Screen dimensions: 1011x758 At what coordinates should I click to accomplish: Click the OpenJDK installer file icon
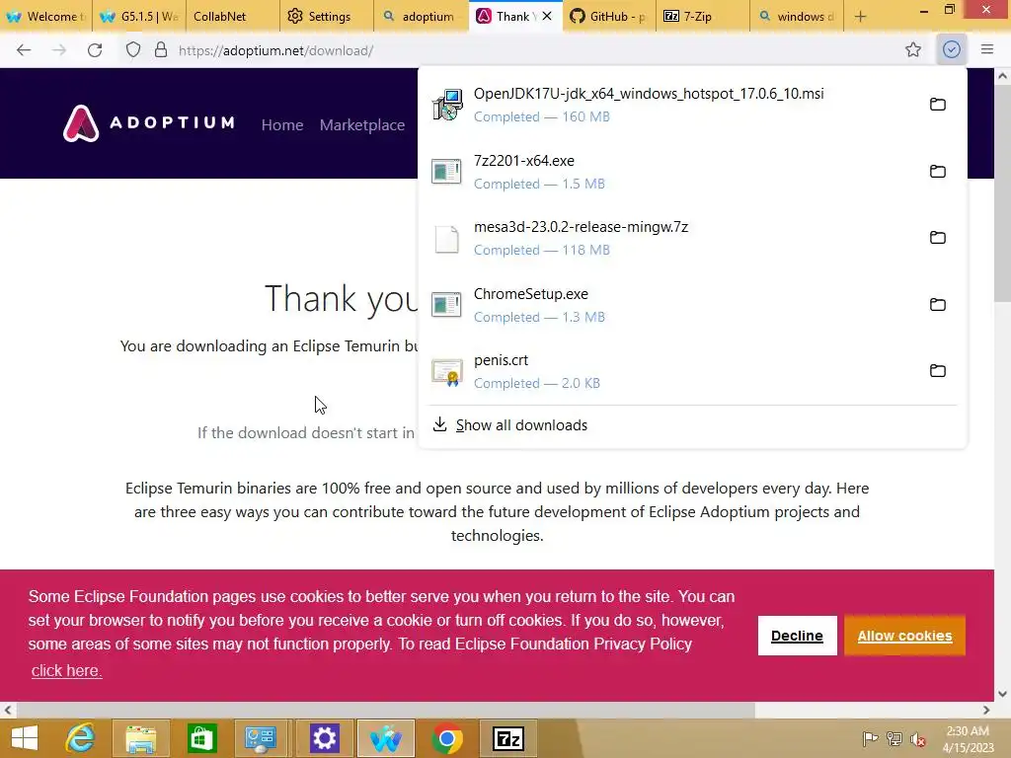tap(447, 105)
